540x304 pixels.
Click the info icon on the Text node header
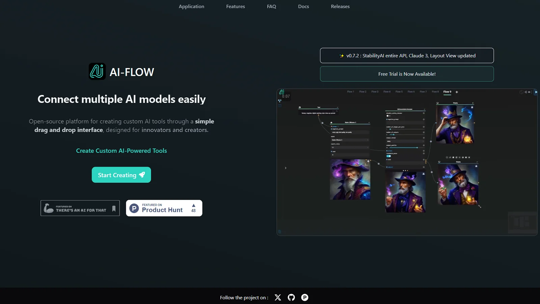point(300,107)
